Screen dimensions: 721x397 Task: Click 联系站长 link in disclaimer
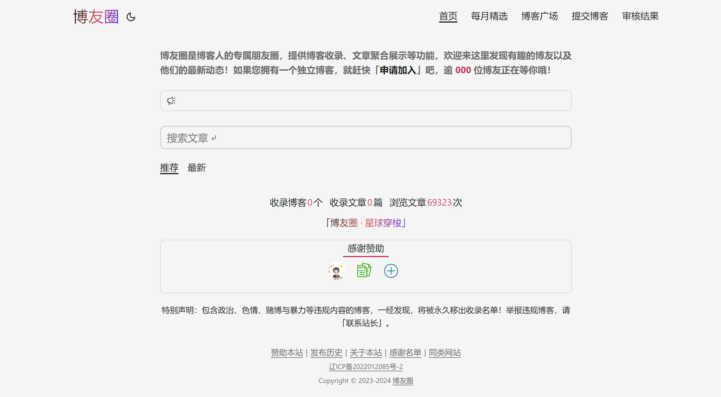click(362, 323)
